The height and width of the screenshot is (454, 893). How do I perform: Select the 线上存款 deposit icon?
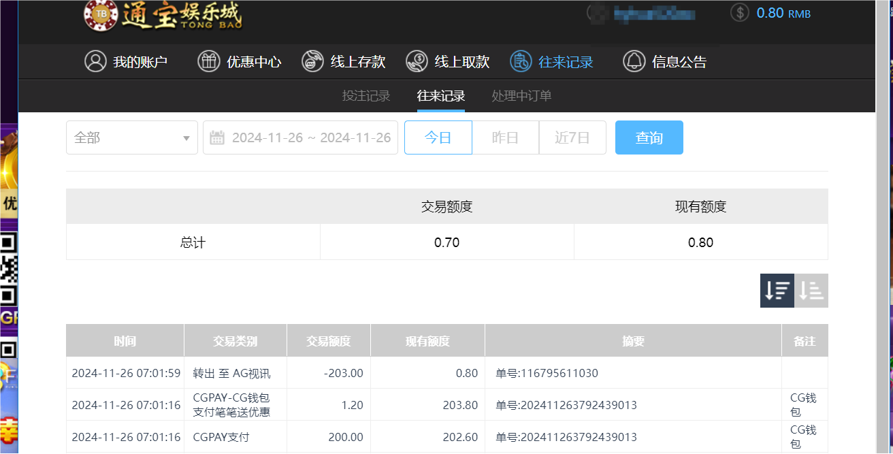pos(313,61)
